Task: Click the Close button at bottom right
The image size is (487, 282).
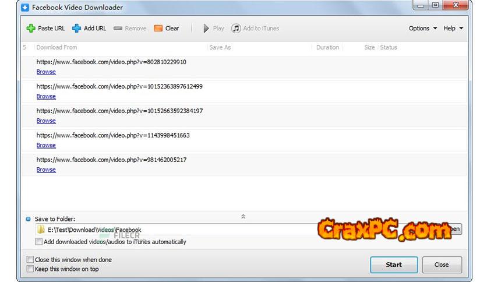Action: tap(442, 265)
